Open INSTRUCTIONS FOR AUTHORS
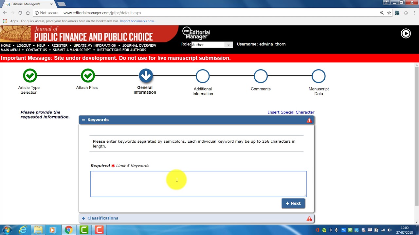419x235 pixels. pos(121,50)
